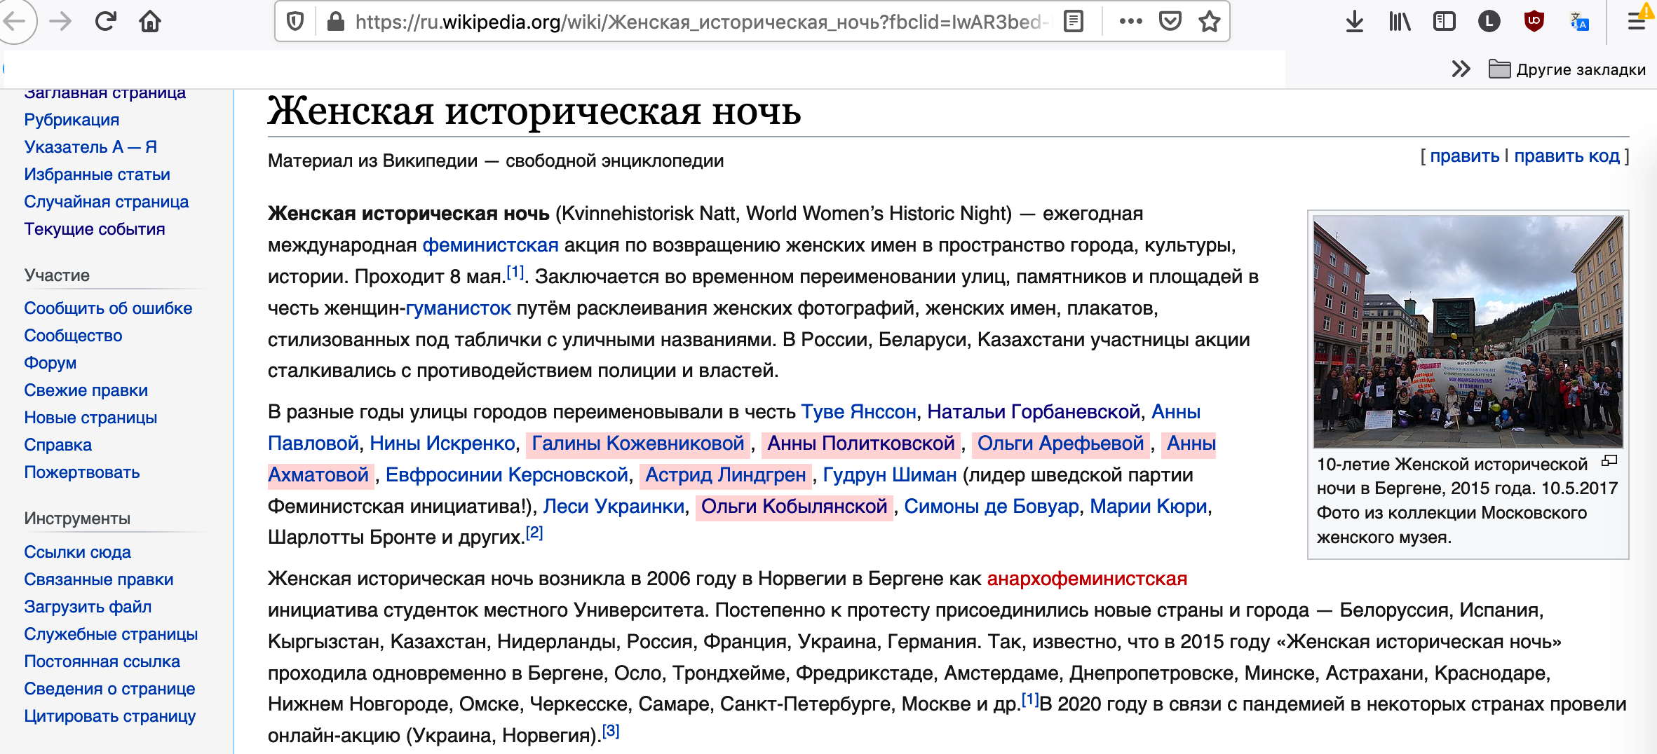The height and width of the screenshot is (754, 1657).
Task: Open highlighted Галины Кожевниковой link
Action: click(637, 444)
